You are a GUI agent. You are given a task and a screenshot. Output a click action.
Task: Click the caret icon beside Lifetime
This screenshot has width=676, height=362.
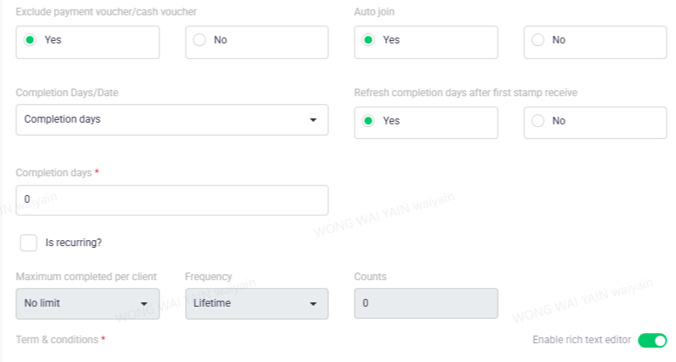pyautogui.click(x=313, y=304)
